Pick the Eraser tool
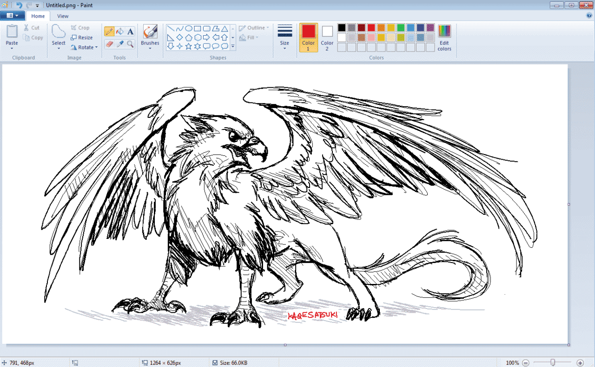Viewport: 595px width, 367px height. 109,44
